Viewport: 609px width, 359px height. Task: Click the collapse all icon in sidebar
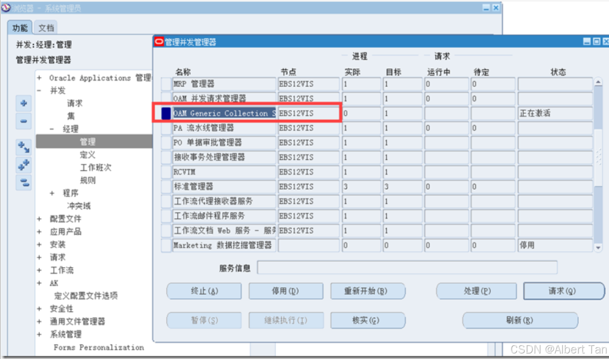(24, 182)
